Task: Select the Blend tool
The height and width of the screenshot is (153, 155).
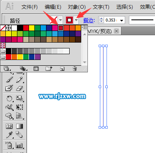Action: pyautogui.click(x=19, y=135)
